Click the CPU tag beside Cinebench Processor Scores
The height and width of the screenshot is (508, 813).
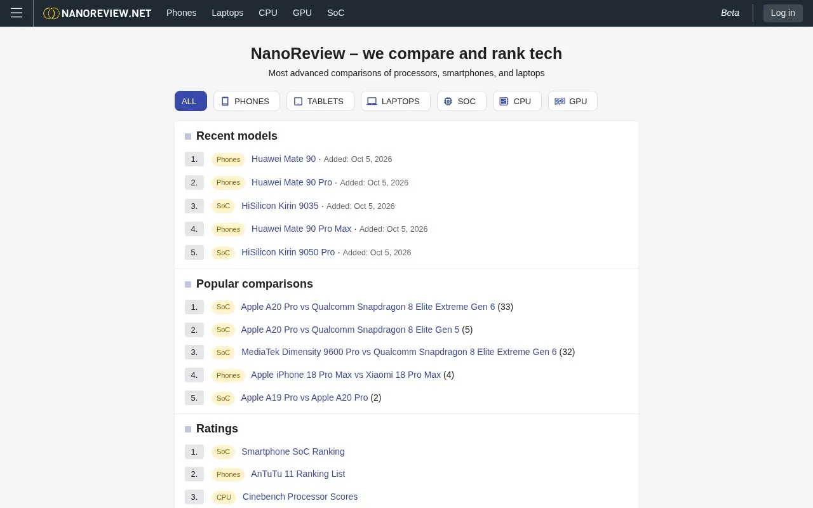(224, 497)
